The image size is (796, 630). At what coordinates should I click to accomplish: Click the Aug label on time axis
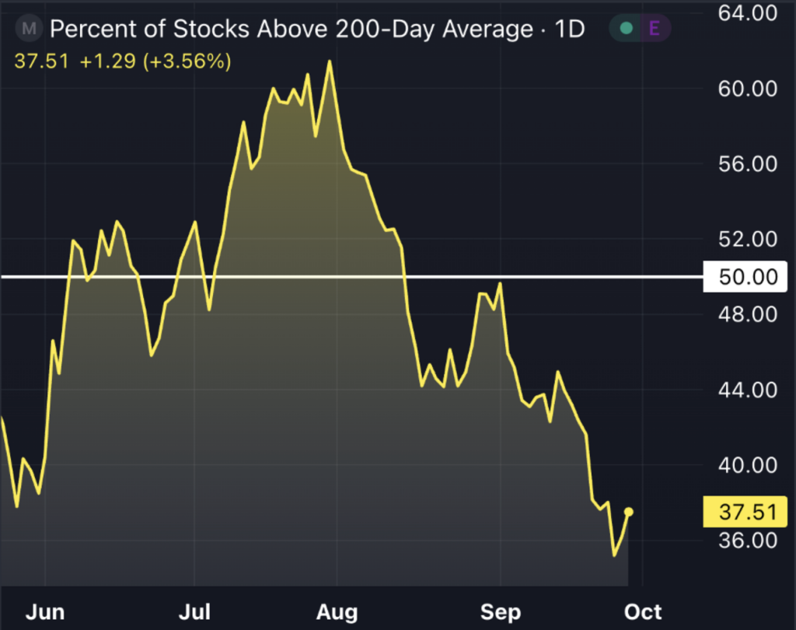pyautogui.click(x=337, y=612)
